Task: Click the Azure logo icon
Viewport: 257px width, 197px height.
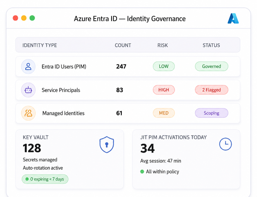Action: point(233,18)
